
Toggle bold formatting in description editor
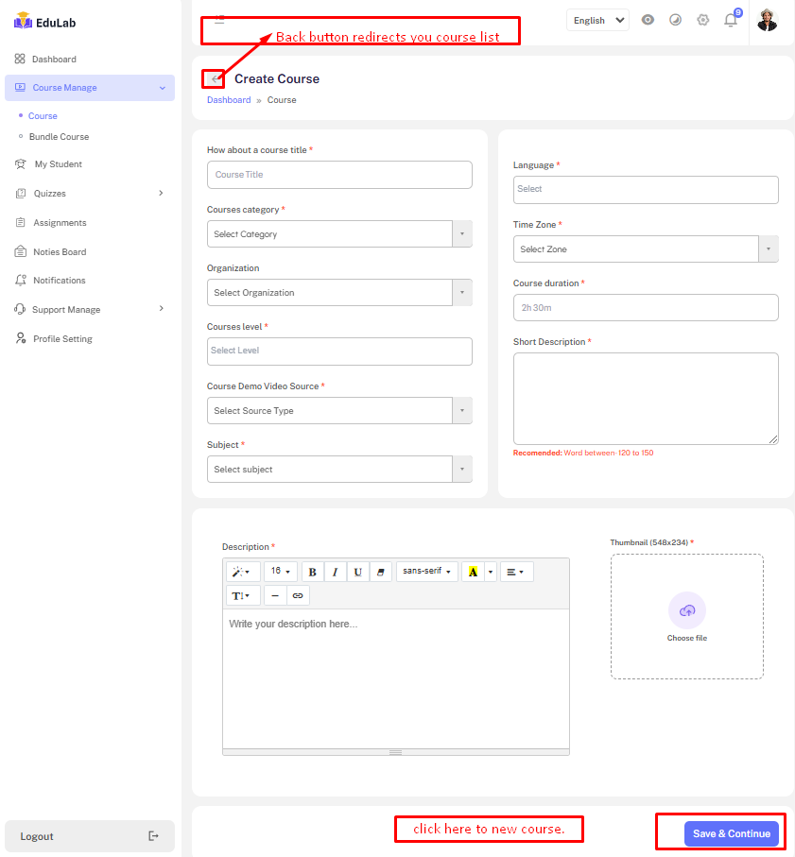tap(312, 572)
